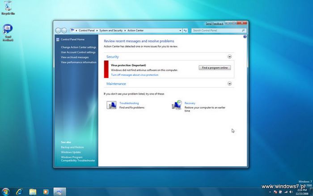The height and width of the screenshot is (196, 313).
Task: Open the Windows Start orb
Action: [x=5, y=192]
